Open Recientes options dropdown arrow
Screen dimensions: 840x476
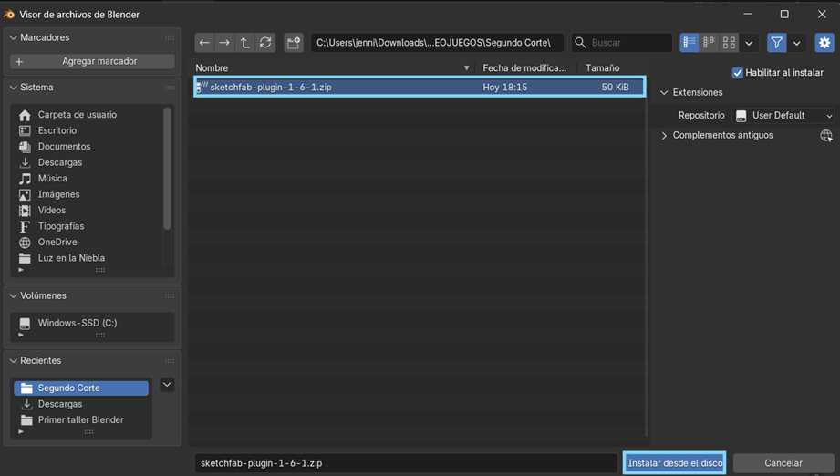click(167, 385)
